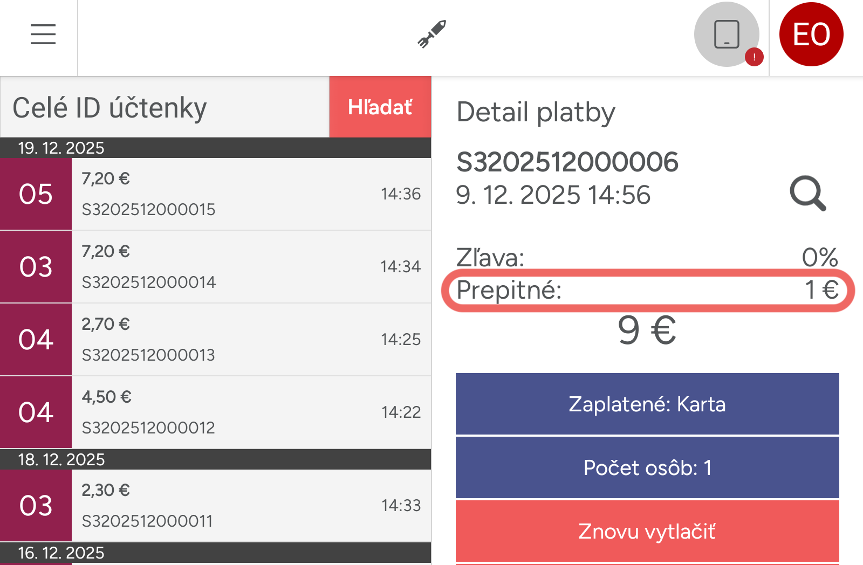Click the 9 € total amount
Screen dimensions: 863x565
pyautogui.click(x=647, y=330)
